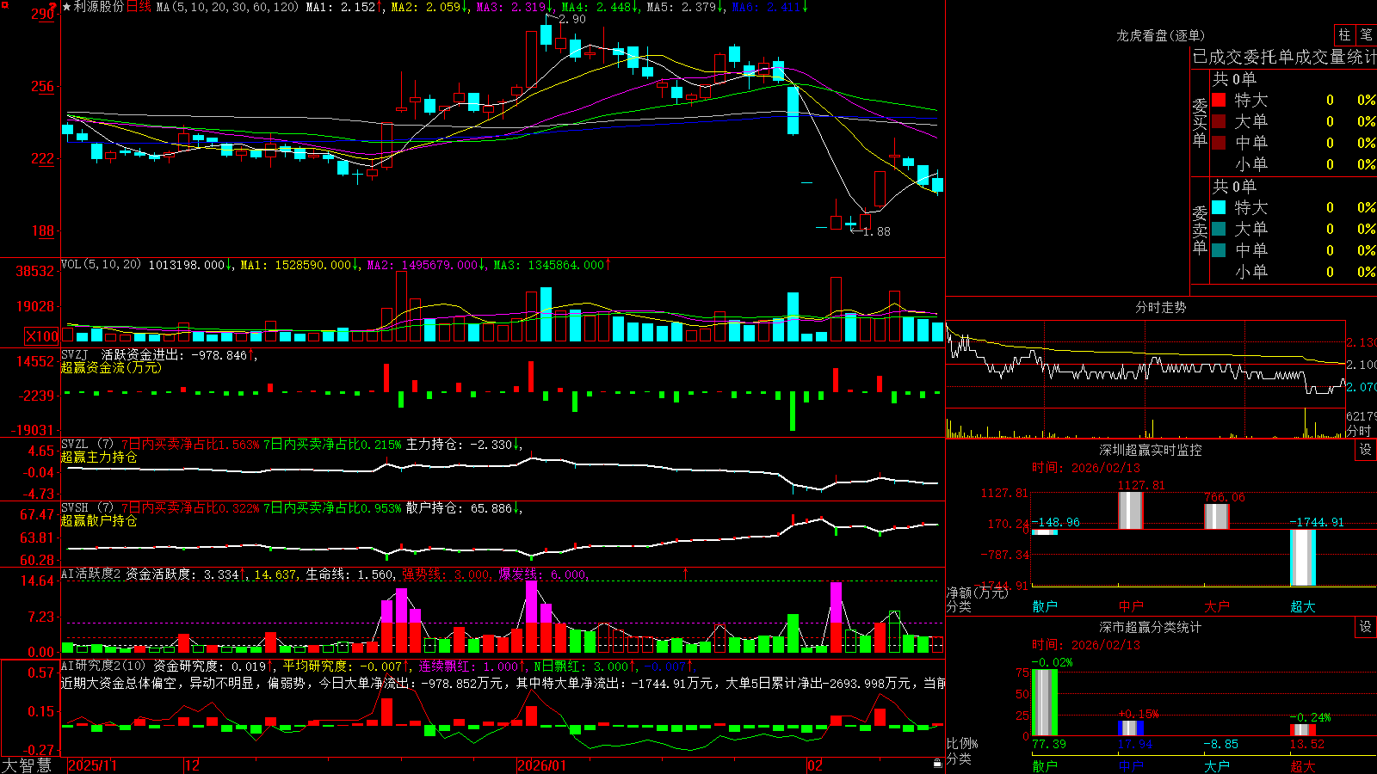Click the 2026/01 date marker on timeline
Screen dimensions: 1377x774
point(541,765)
